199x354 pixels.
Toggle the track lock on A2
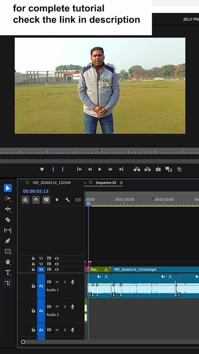(33, 311)
